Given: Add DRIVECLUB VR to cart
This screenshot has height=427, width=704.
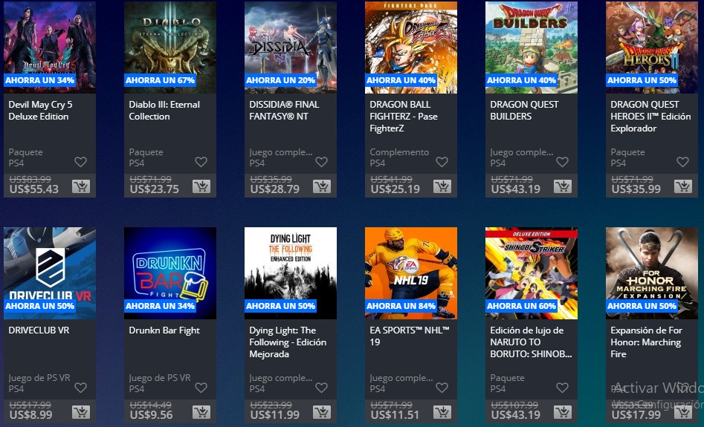Looking at the screenshot, I should pyautogui.click(x=81, y=411).
